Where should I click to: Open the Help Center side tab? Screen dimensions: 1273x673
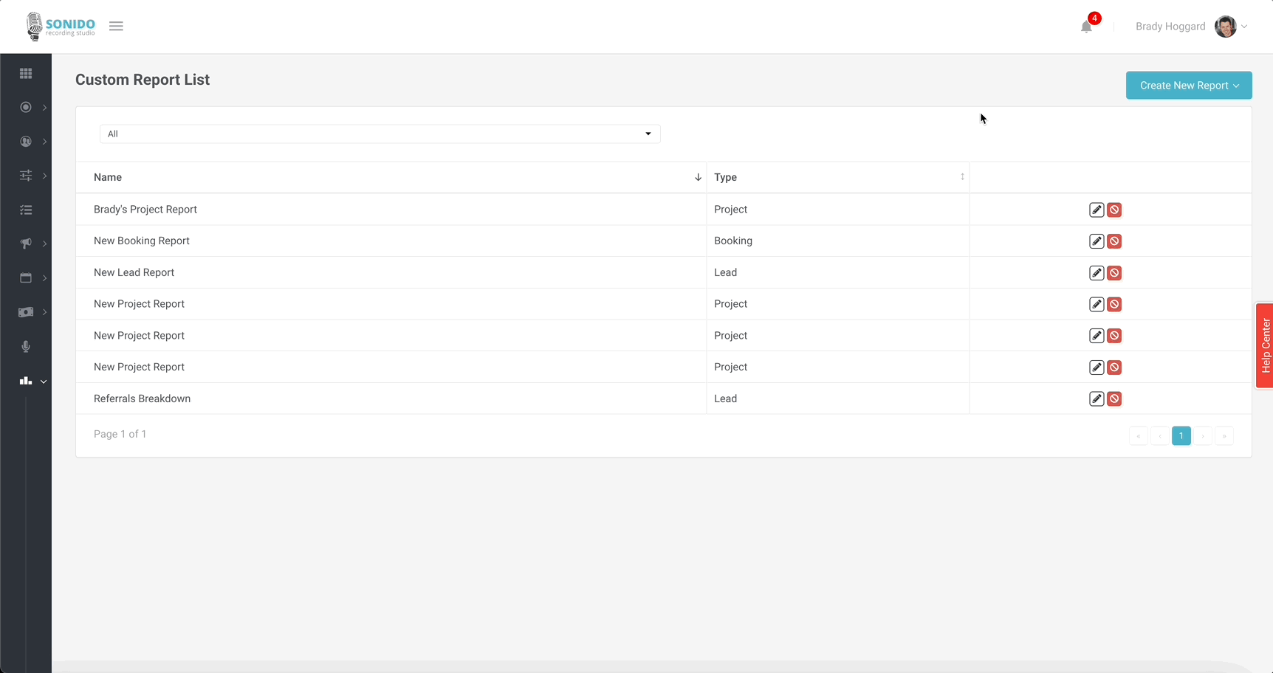click(x=1265, y=345)
